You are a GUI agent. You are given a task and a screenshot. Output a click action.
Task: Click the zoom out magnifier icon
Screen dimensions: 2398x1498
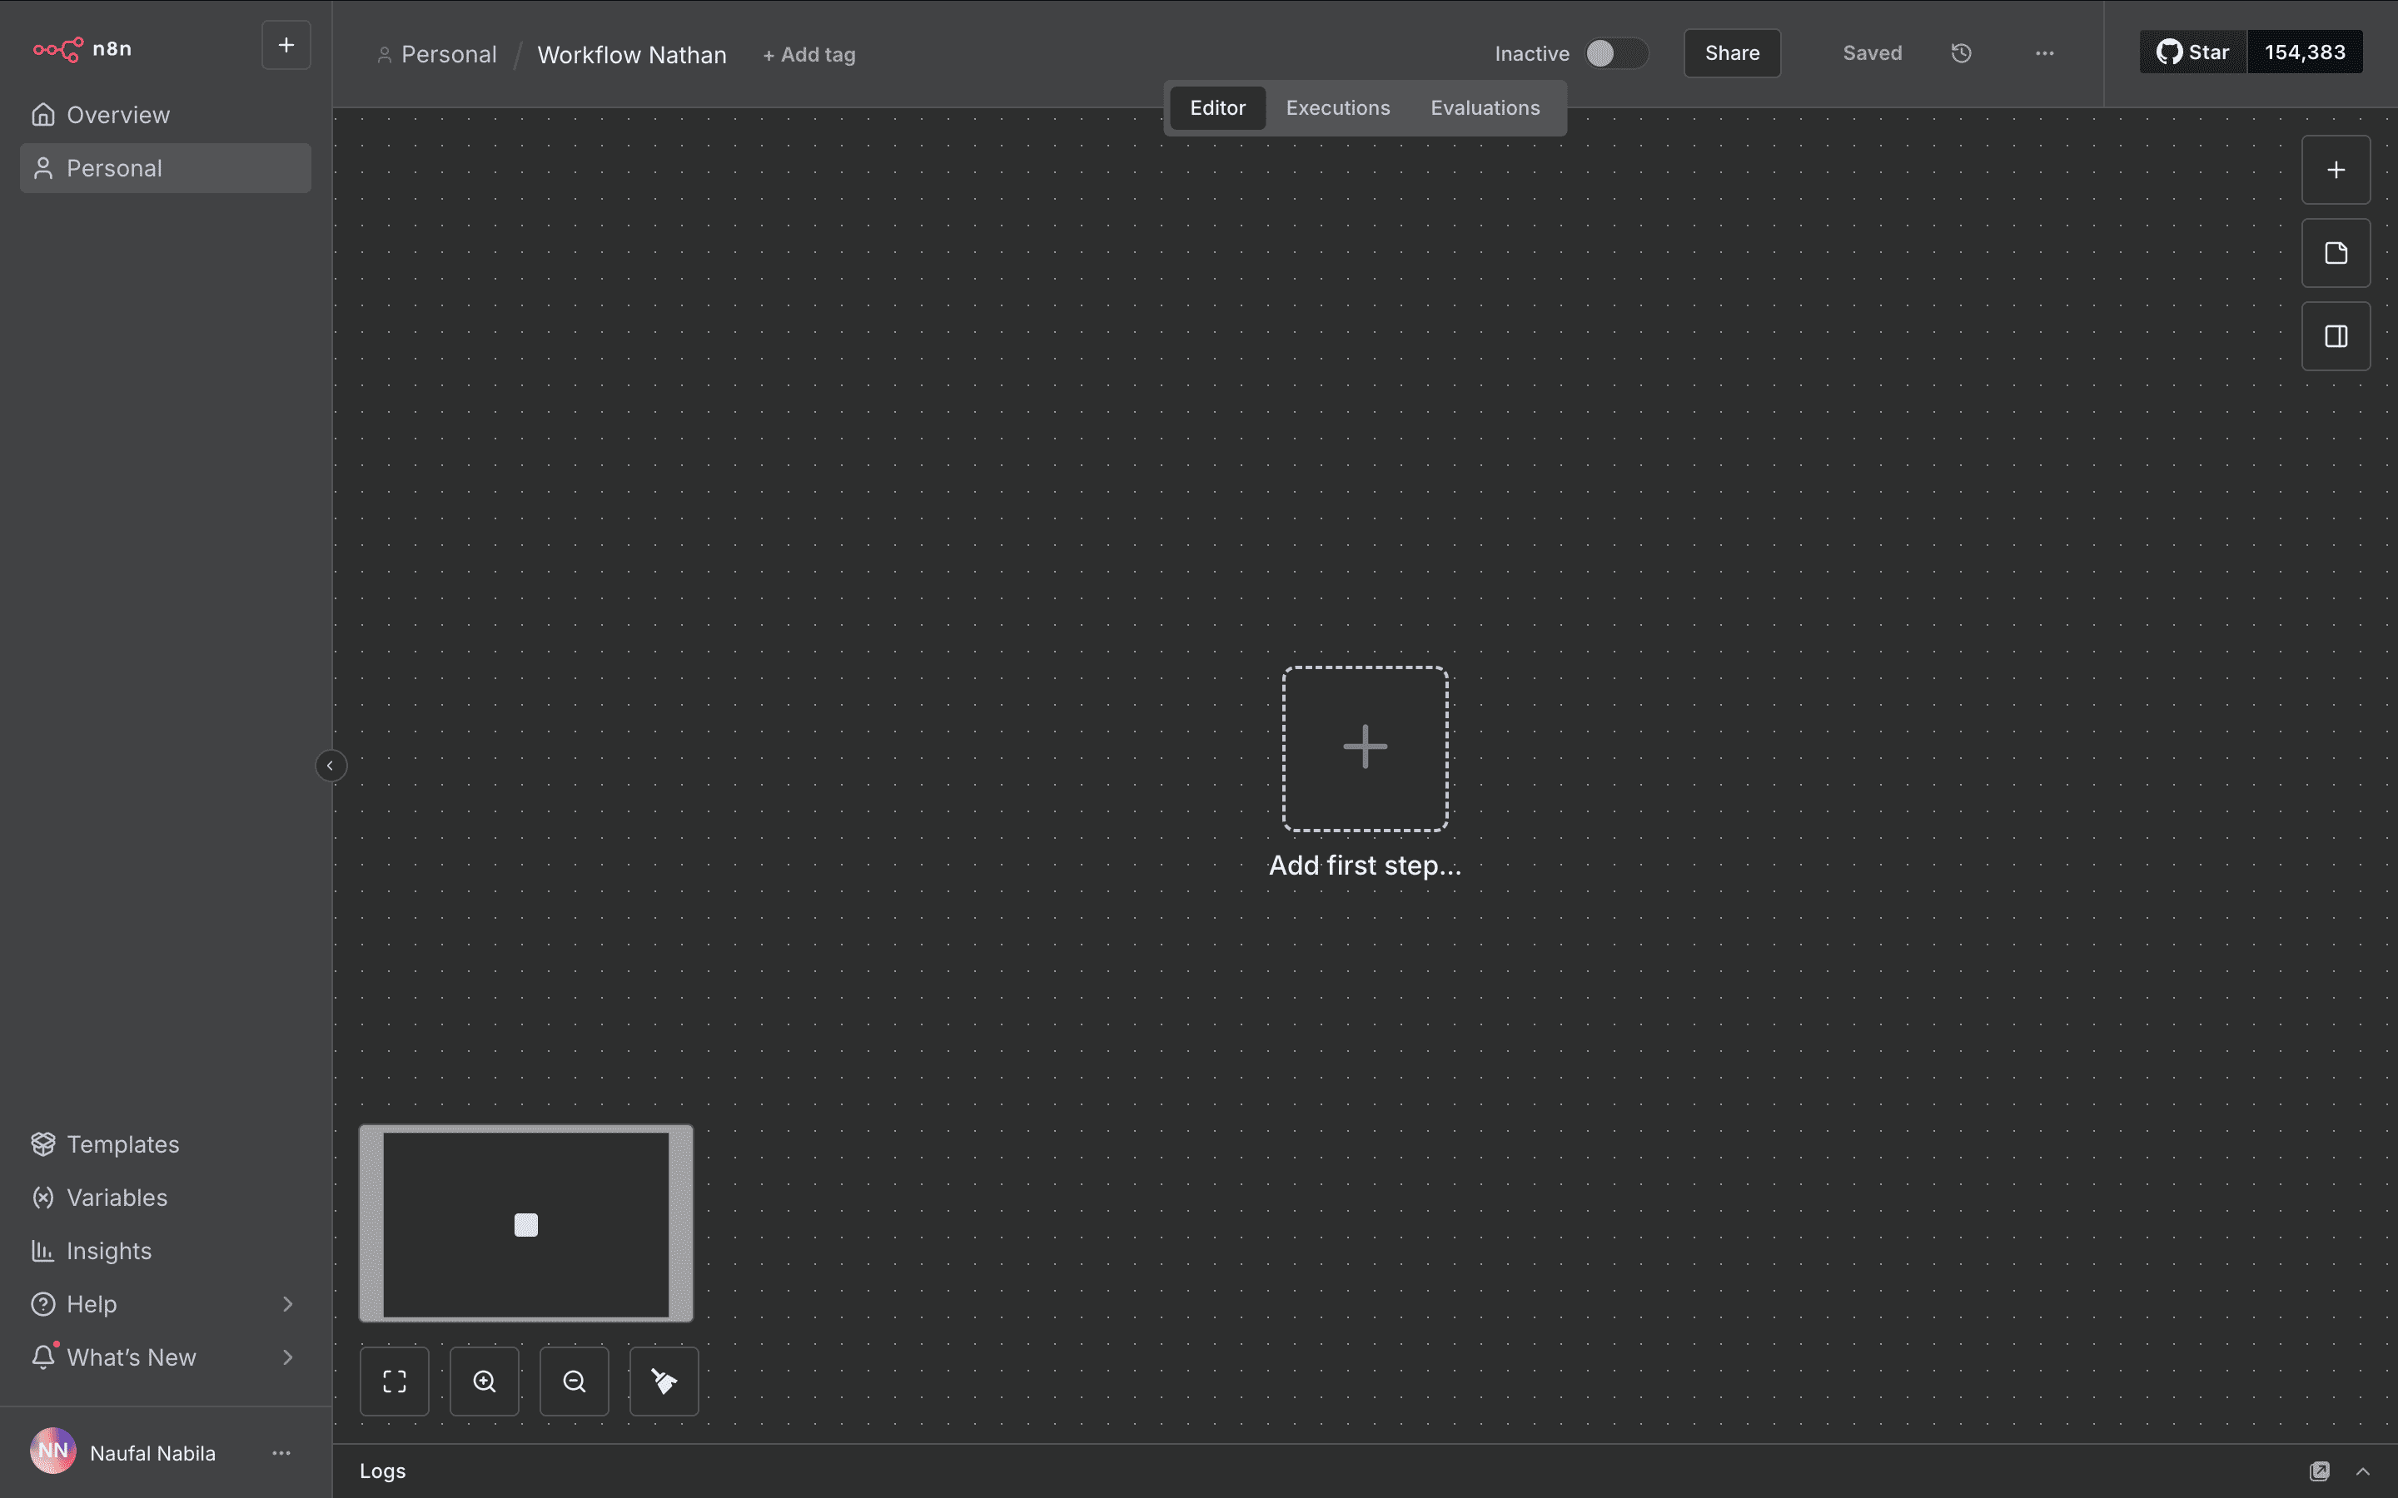(x=574, y=1381)
